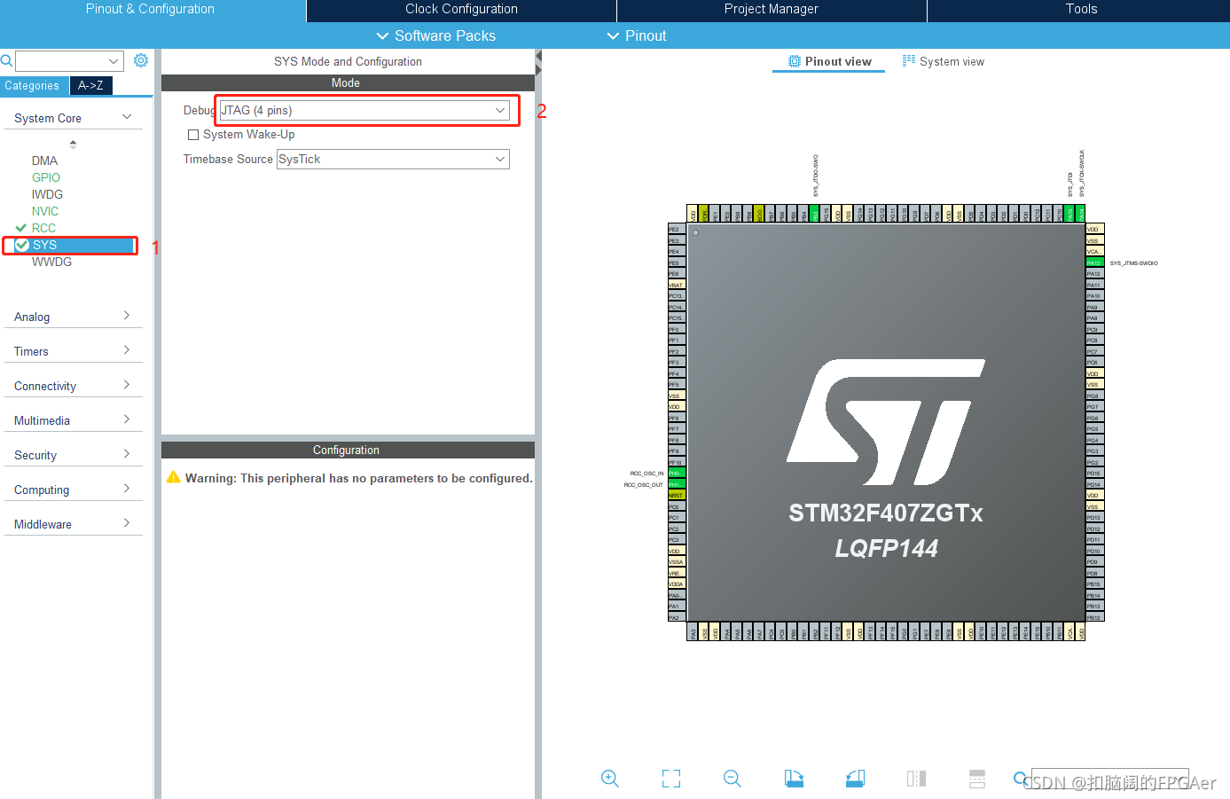Image resolution: width=1230 pixels, height=799 pixels.
Task: Open the Pinout dropdown menu
Action: [x=637, y=35]
